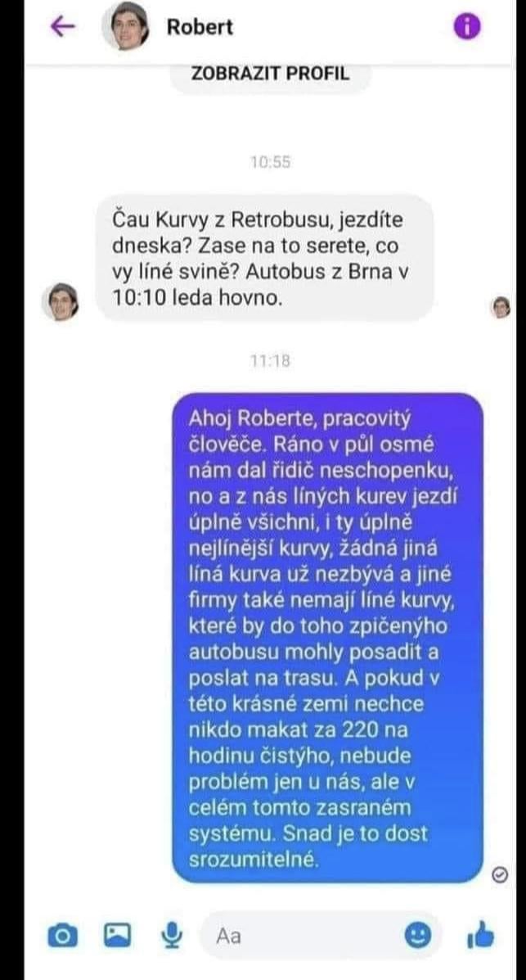The width and height of the screenshot is (526, 980).
Task: Tap the Robert name in the header
Action: (200, 27)
